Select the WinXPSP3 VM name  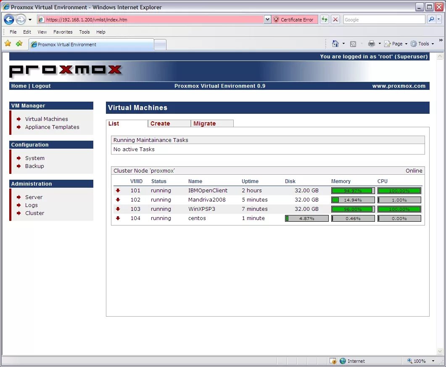[201, 209]
